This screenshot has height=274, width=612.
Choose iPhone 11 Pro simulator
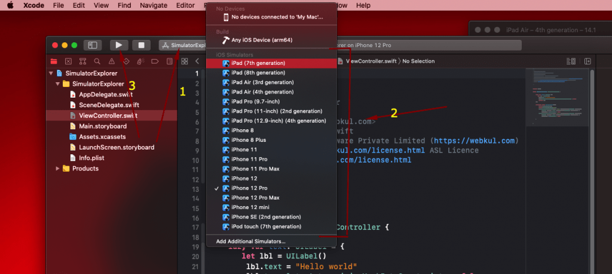click(271, 159)
